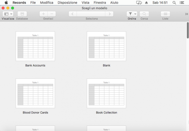Click the Seleziona record field
The height and width of the screenshot is (131, 189).
(91, 14)
